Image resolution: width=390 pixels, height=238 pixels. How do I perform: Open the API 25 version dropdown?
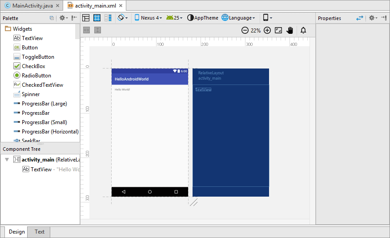tap(174, 18)
